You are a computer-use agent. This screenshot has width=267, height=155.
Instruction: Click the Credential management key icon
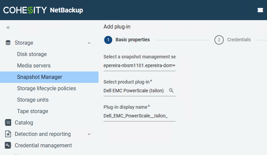(x=8, y=145)
